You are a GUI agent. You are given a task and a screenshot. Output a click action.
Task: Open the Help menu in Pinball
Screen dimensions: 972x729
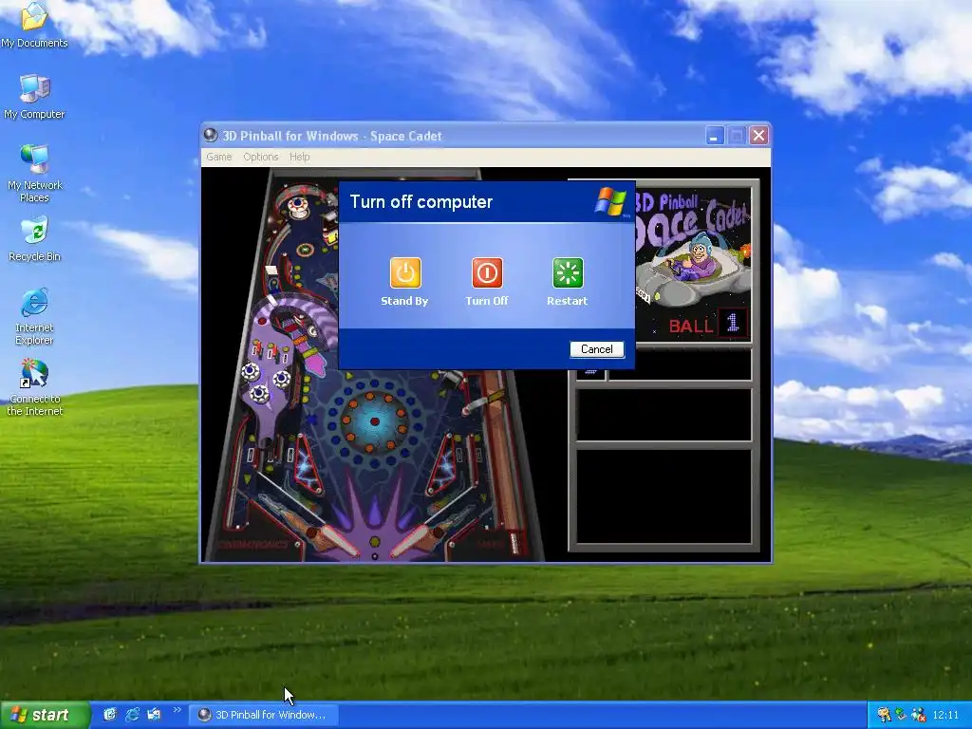click(x=299, y=157)
